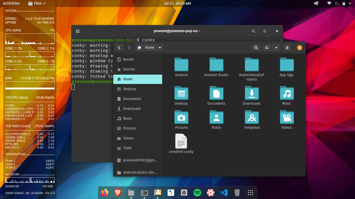Select the Android Studio folder
This screenshot has height=199, width=355.
pos(216,67)
